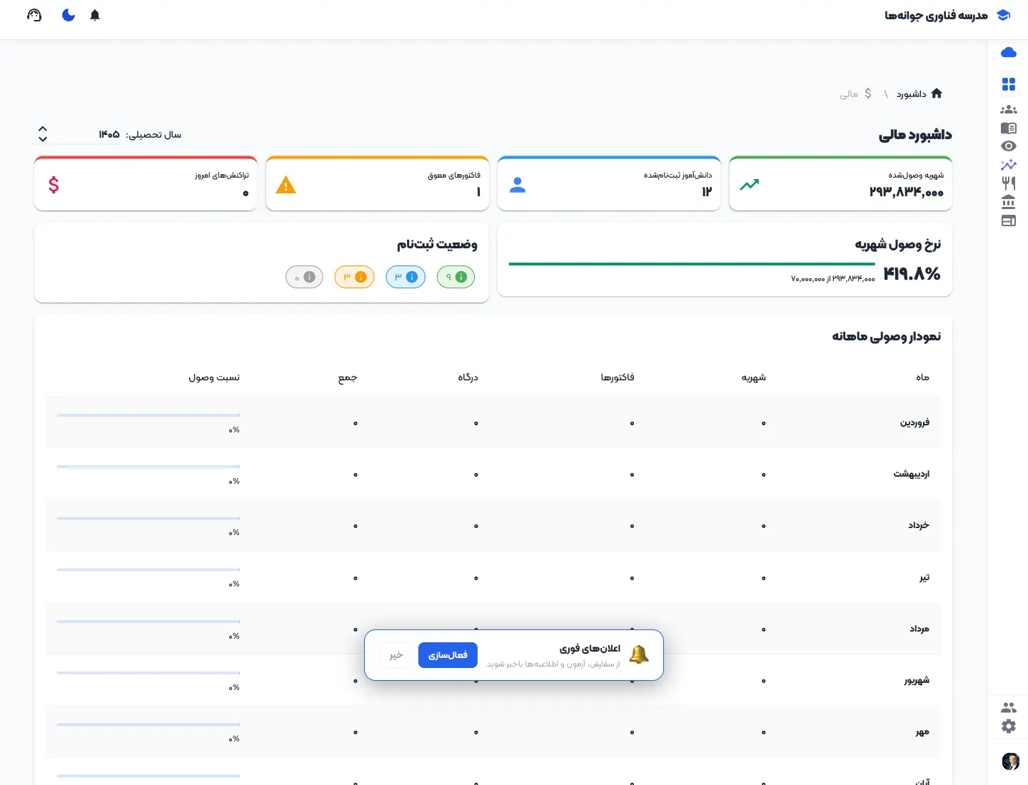
Task: Click the home icon in the breadcrumb
Action: tap(937, 93)
